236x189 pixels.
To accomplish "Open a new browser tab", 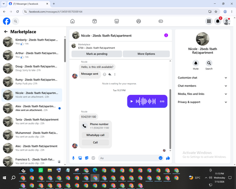I will pyautogui.click(x=54, y=4).
